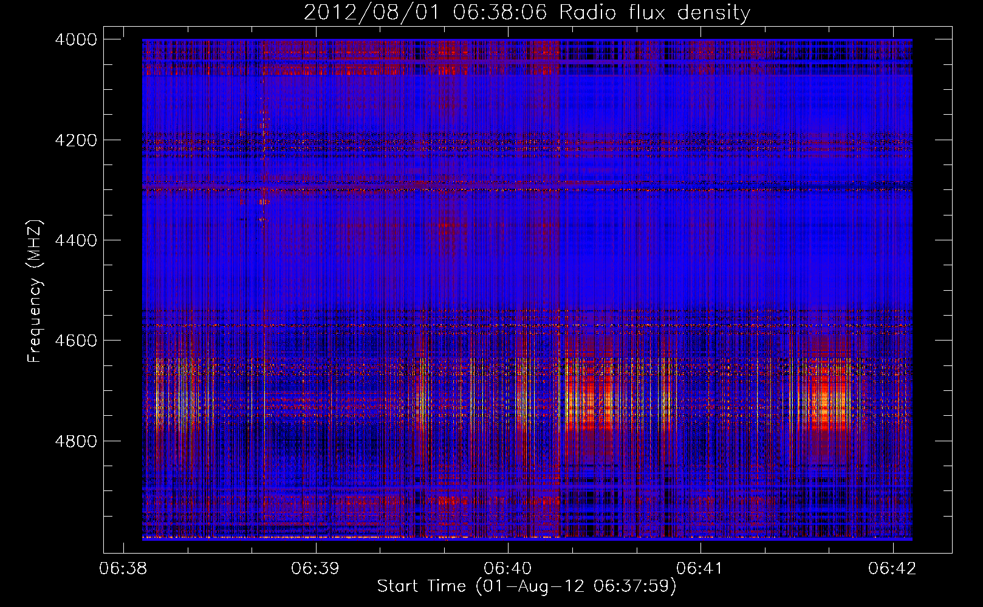Click the 'Start Time (01-Aug-12 06:37:59)' x-axis label
This screenshot has height=607, width=983.
point(526,586)
